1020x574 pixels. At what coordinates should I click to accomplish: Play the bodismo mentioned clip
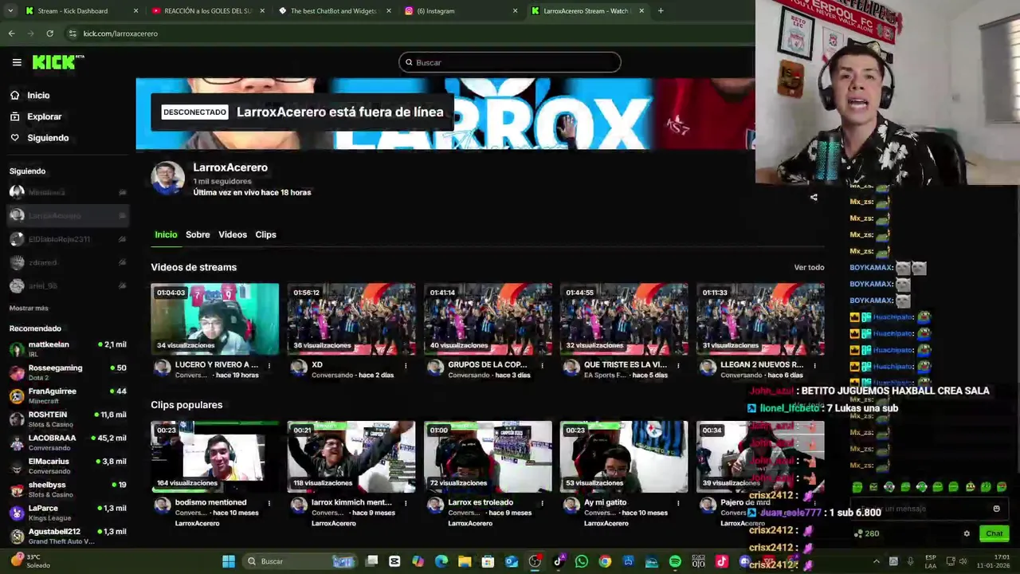tap(215, 456)
